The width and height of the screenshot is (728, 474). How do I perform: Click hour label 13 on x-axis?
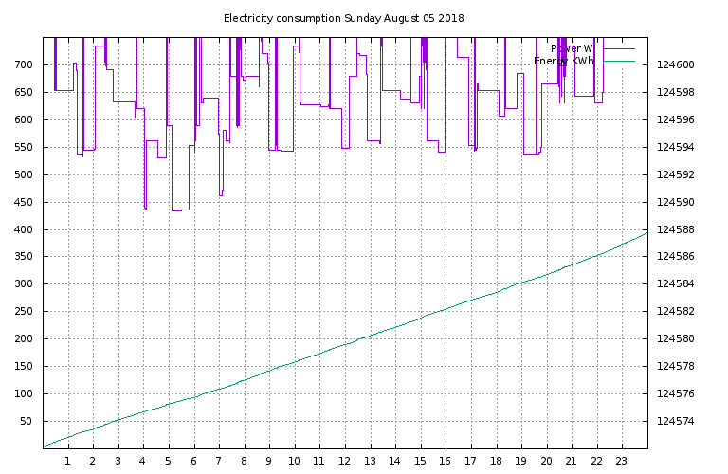tap(370, 461)
